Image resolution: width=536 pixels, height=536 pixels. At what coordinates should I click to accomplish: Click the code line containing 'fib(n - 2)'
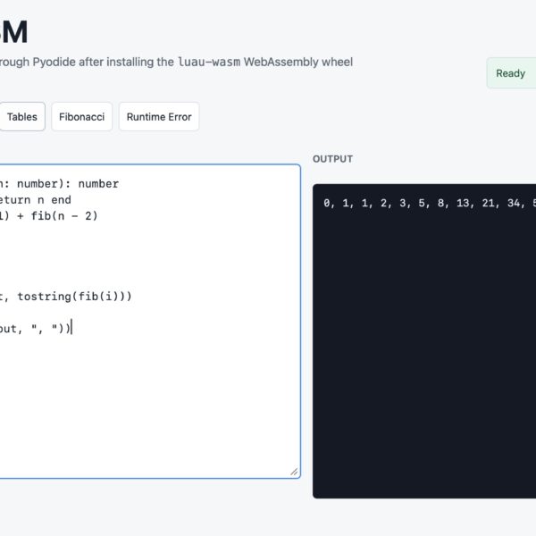pyautogui.click(x=49, y=216)
